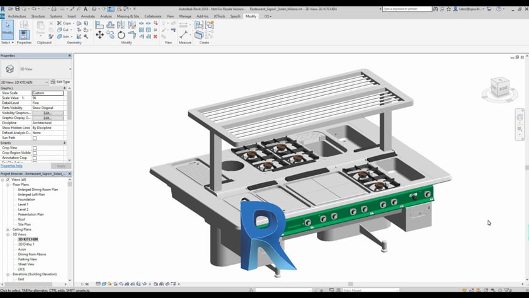Collapse the Graphics section in Properties
Screen dimensions: 529x298
tap(64, 88)
